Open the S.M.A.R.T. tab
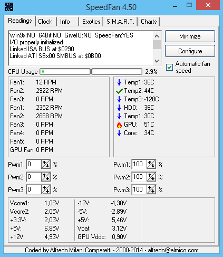The image size is (223, 257). pyautogui.click(x=120, y=22)
